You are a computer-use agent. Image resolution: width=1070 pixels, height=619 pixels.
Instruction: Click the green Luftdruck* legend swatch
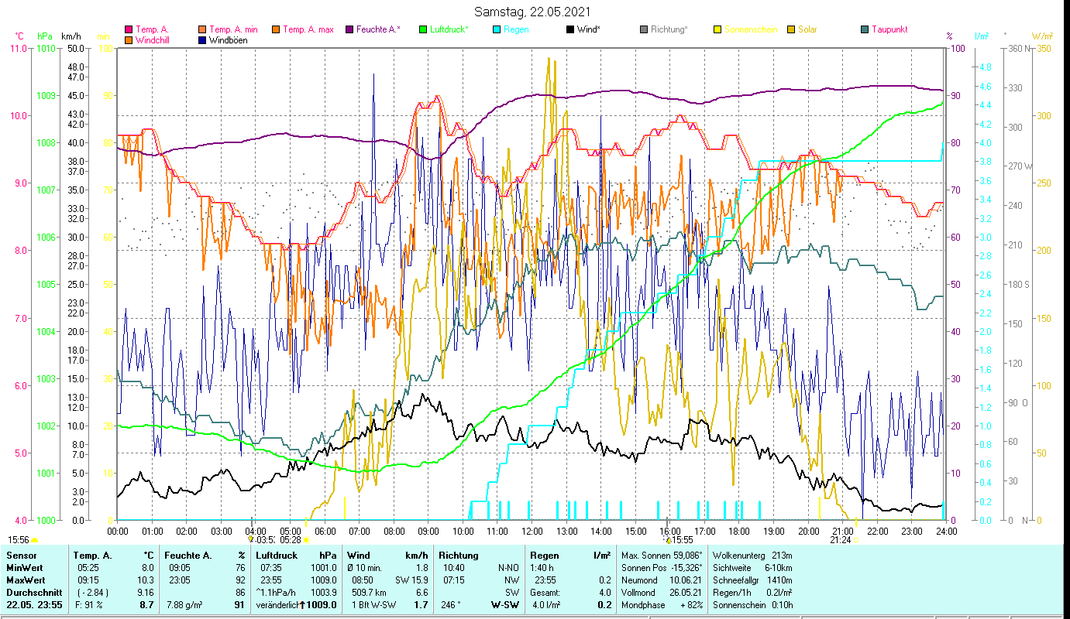pos(422,29)
